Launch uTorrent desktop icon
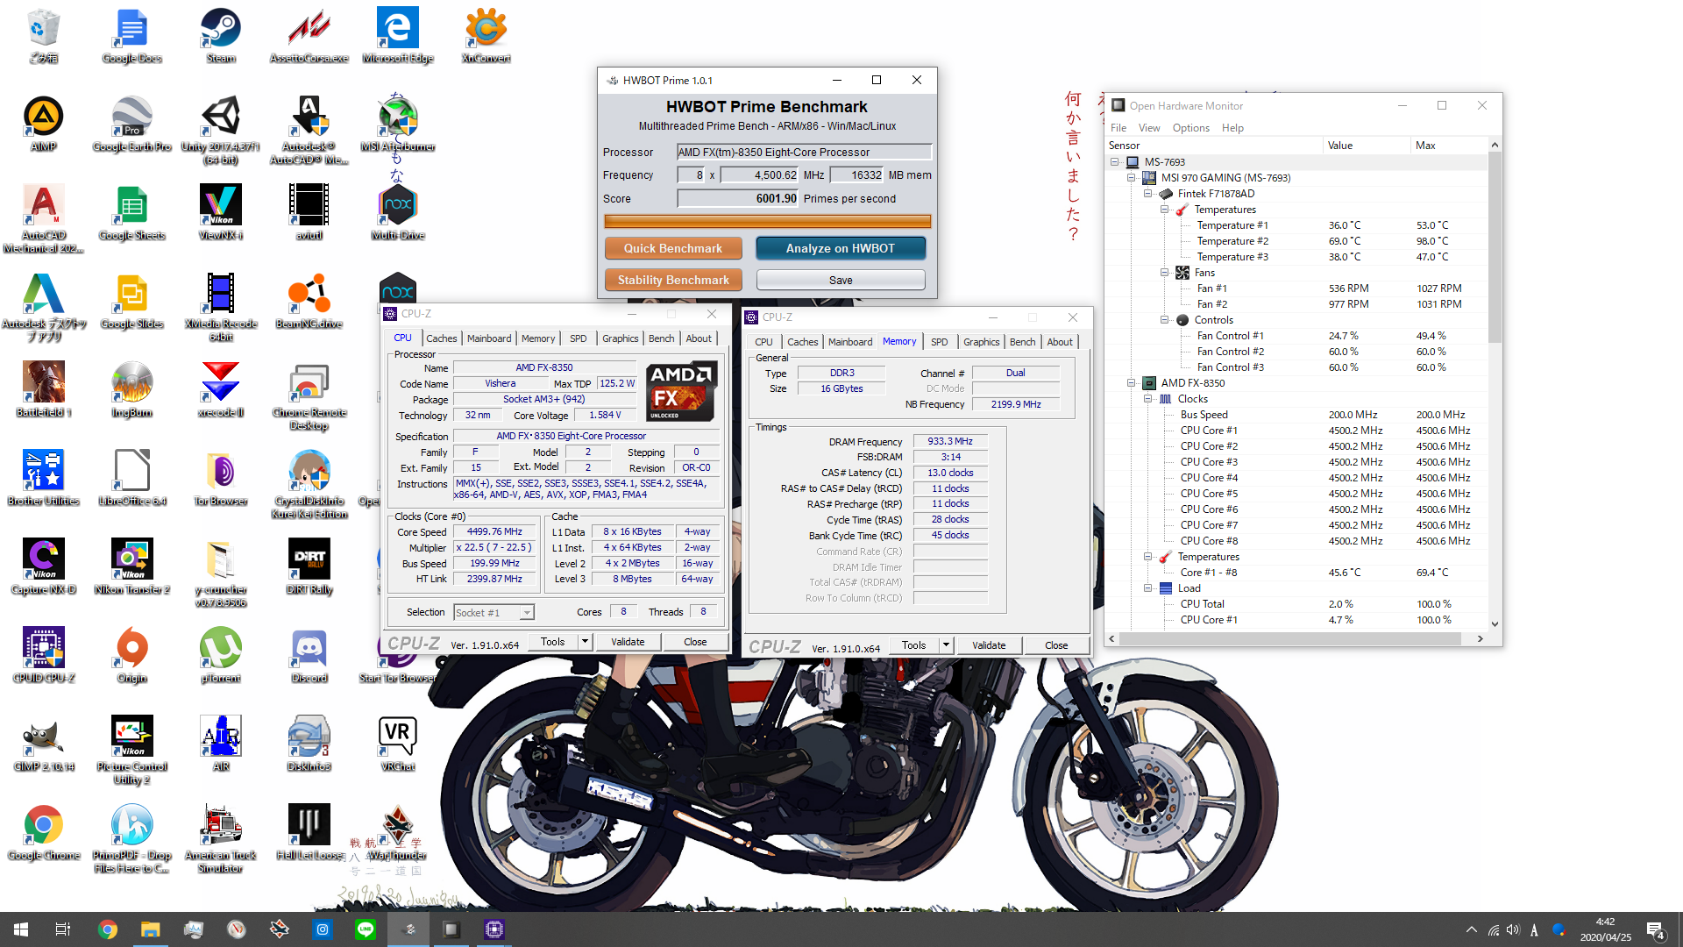This screenshot has height=947, width=1683. pyautogui.click(x=221, y=655)
